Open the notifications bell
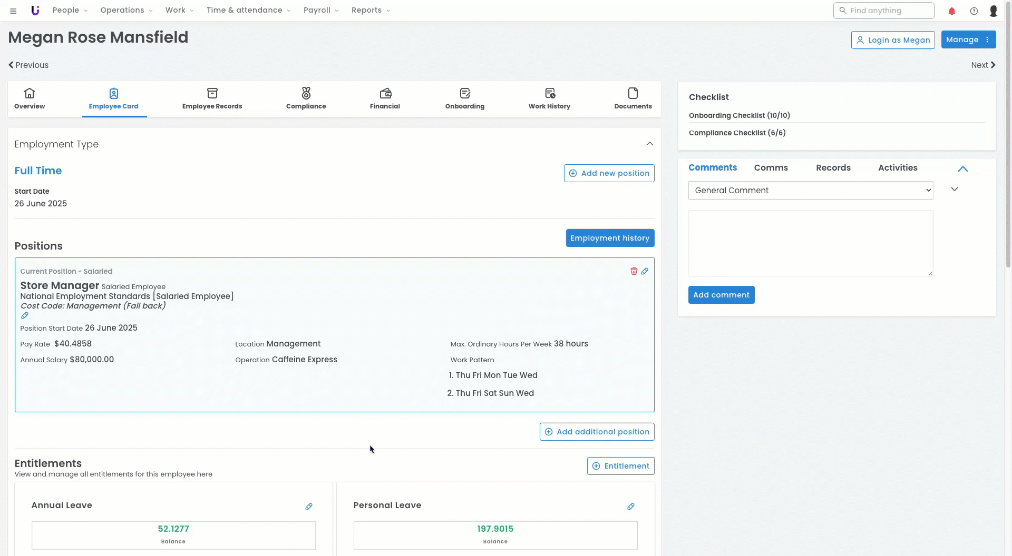The width and height of the screenshot is (1012, 556). [x=952, y=11]
